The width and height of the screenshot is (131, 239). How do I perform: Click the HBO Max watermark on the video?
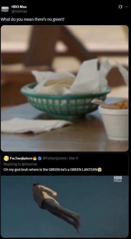click(118, 179)
